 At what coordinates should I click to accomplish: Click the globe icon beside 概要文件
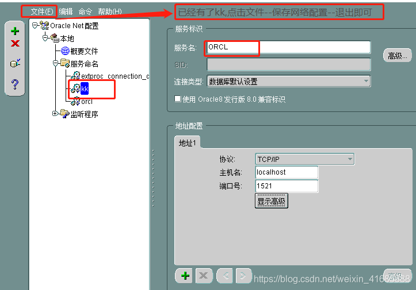click(x=65, y=51)
